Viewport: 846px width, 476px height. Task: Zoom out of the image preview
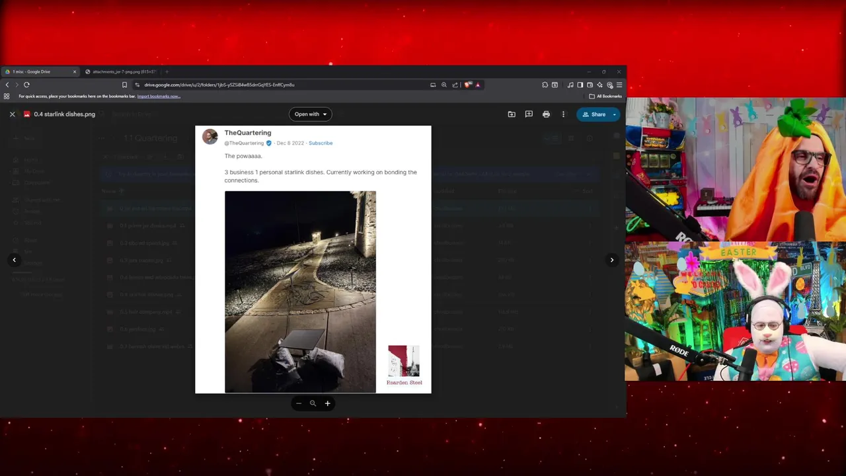point(299,403)
